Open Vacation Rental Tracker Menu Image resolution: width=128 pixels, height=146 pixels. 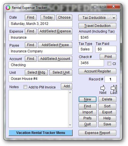click(x=41, y=133)
